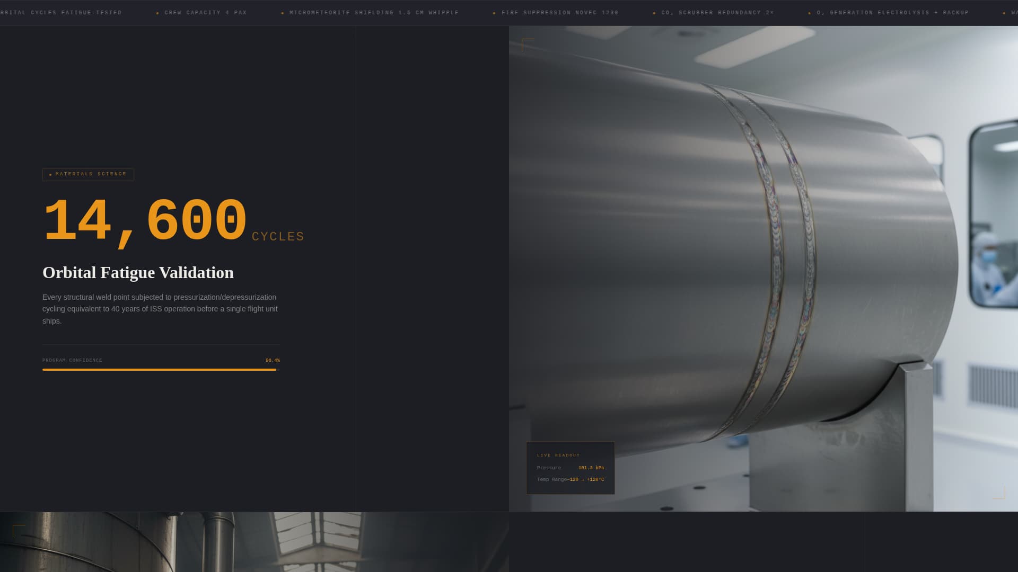Select Micrometeorite Shielding 1.5 cm Whipple ticker item
The height and width of the screenshot is (572, 1018).
pyautogui.click(x=374, y=13)
